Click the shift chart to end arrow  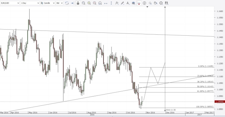[x=72, y=3]
